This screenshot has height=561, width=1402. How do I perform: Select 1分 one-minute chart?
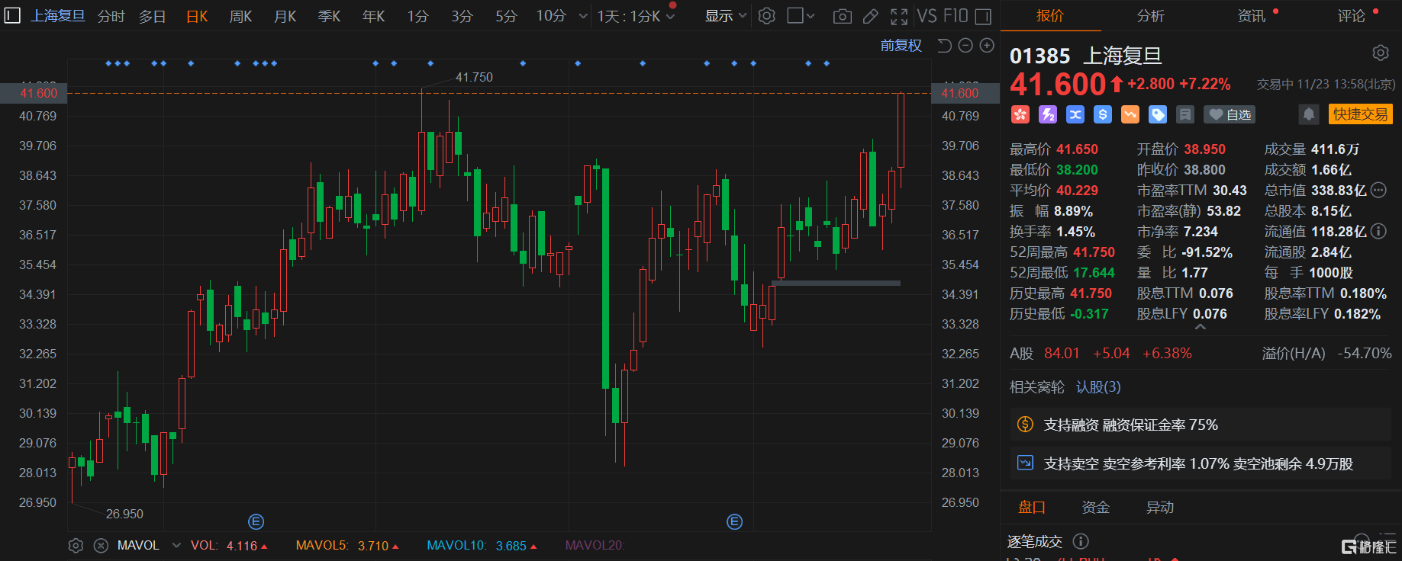tap(417, 16)
